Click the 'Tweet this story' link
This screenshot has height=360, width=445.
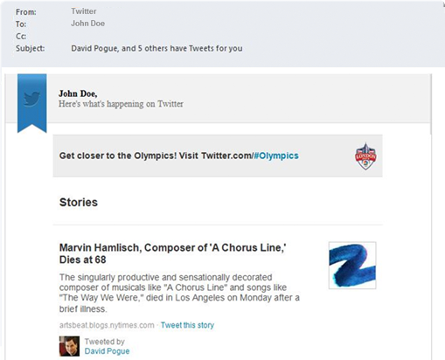[187, 325]
